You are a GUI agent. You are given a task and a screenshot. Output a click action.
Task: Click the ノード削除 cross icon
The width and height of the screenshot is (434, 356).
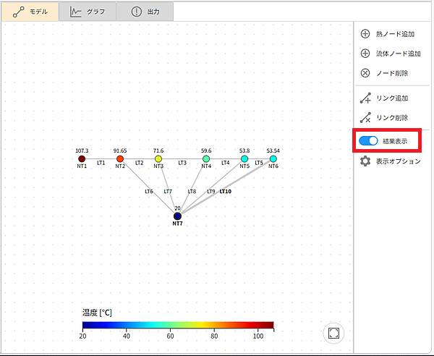pos(365,73)
